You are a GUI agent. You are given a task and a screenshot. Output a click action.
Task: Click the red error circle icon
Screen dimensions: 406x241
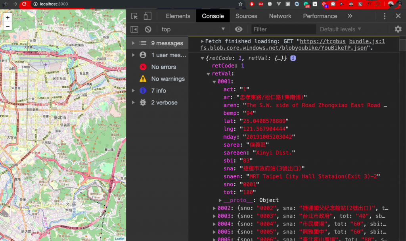143,67
